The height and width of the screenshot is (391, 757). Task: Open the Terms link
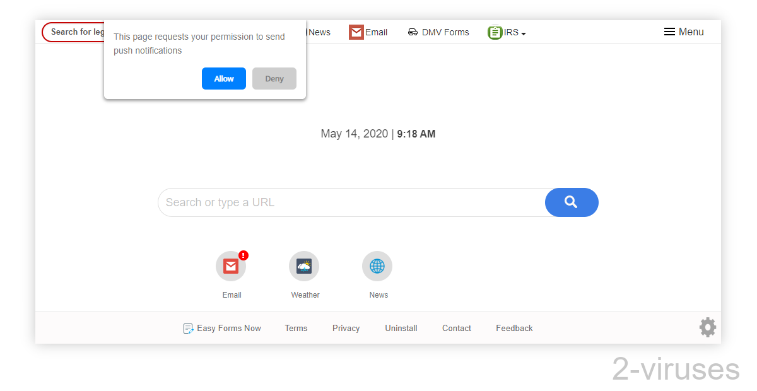(296, 328)
